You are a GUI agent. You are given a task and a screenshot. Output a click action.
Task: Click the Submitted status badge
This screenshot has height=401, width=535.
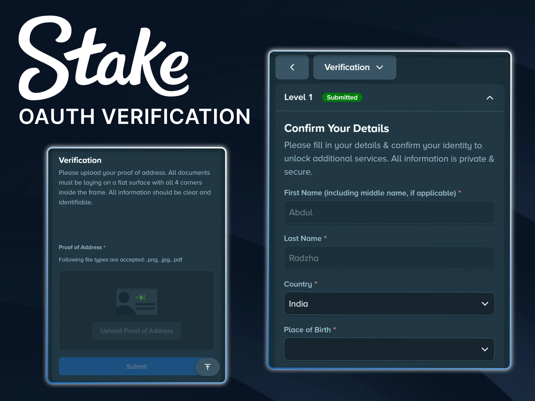pyautogui.click(x=342, y=97)
